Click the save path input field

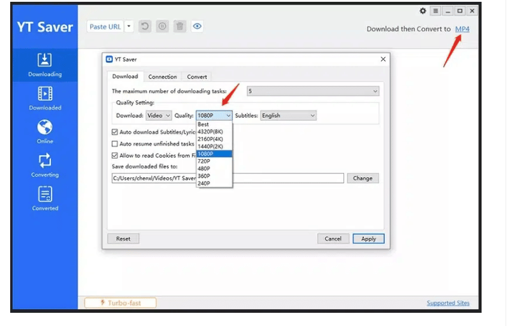(228, 178)
